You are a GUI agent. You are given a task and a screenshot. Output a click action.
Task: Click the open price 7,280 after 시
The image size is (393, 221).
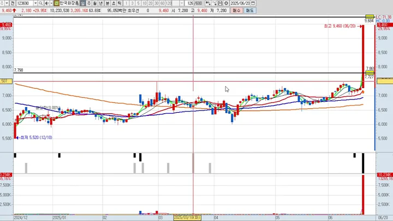(x=183, y=10)
